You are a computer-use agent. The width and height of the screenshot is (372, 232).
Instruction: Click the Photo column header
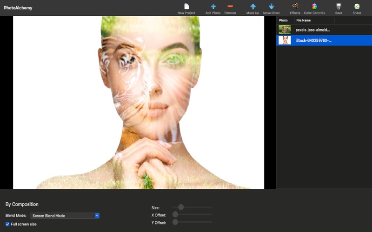pyautogui.click(x=284, y=20)
